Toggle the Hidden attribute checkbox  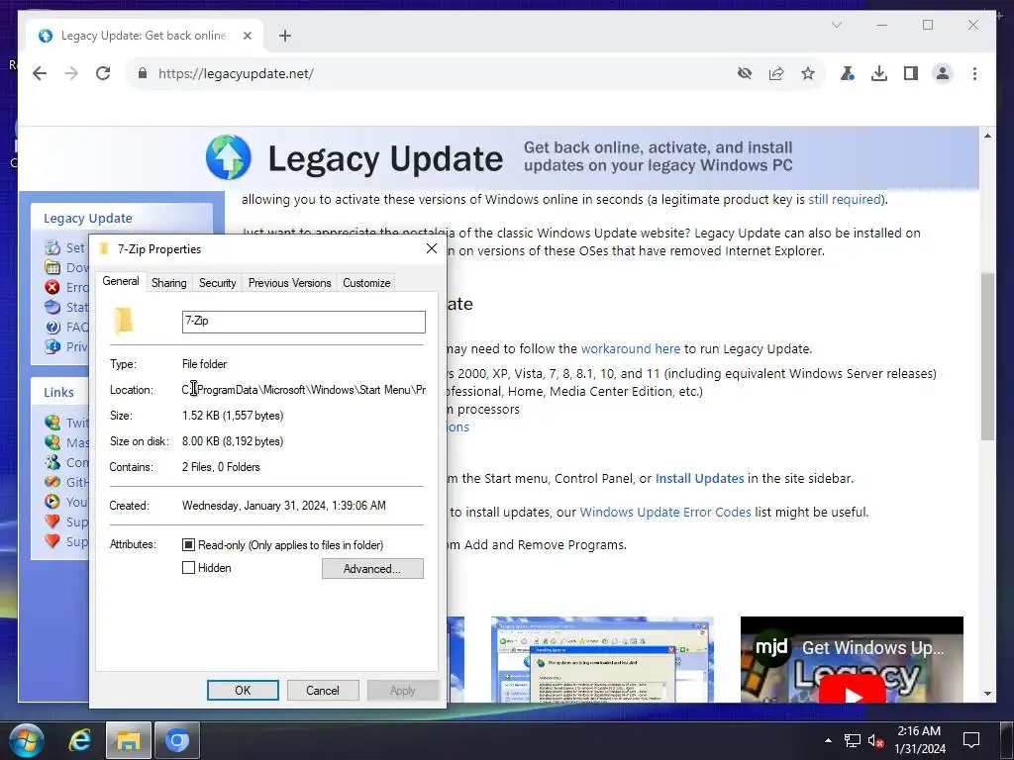188,567
